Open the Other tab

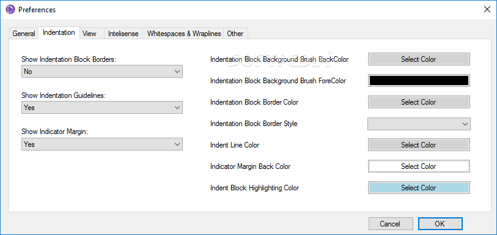coord(235,34)
